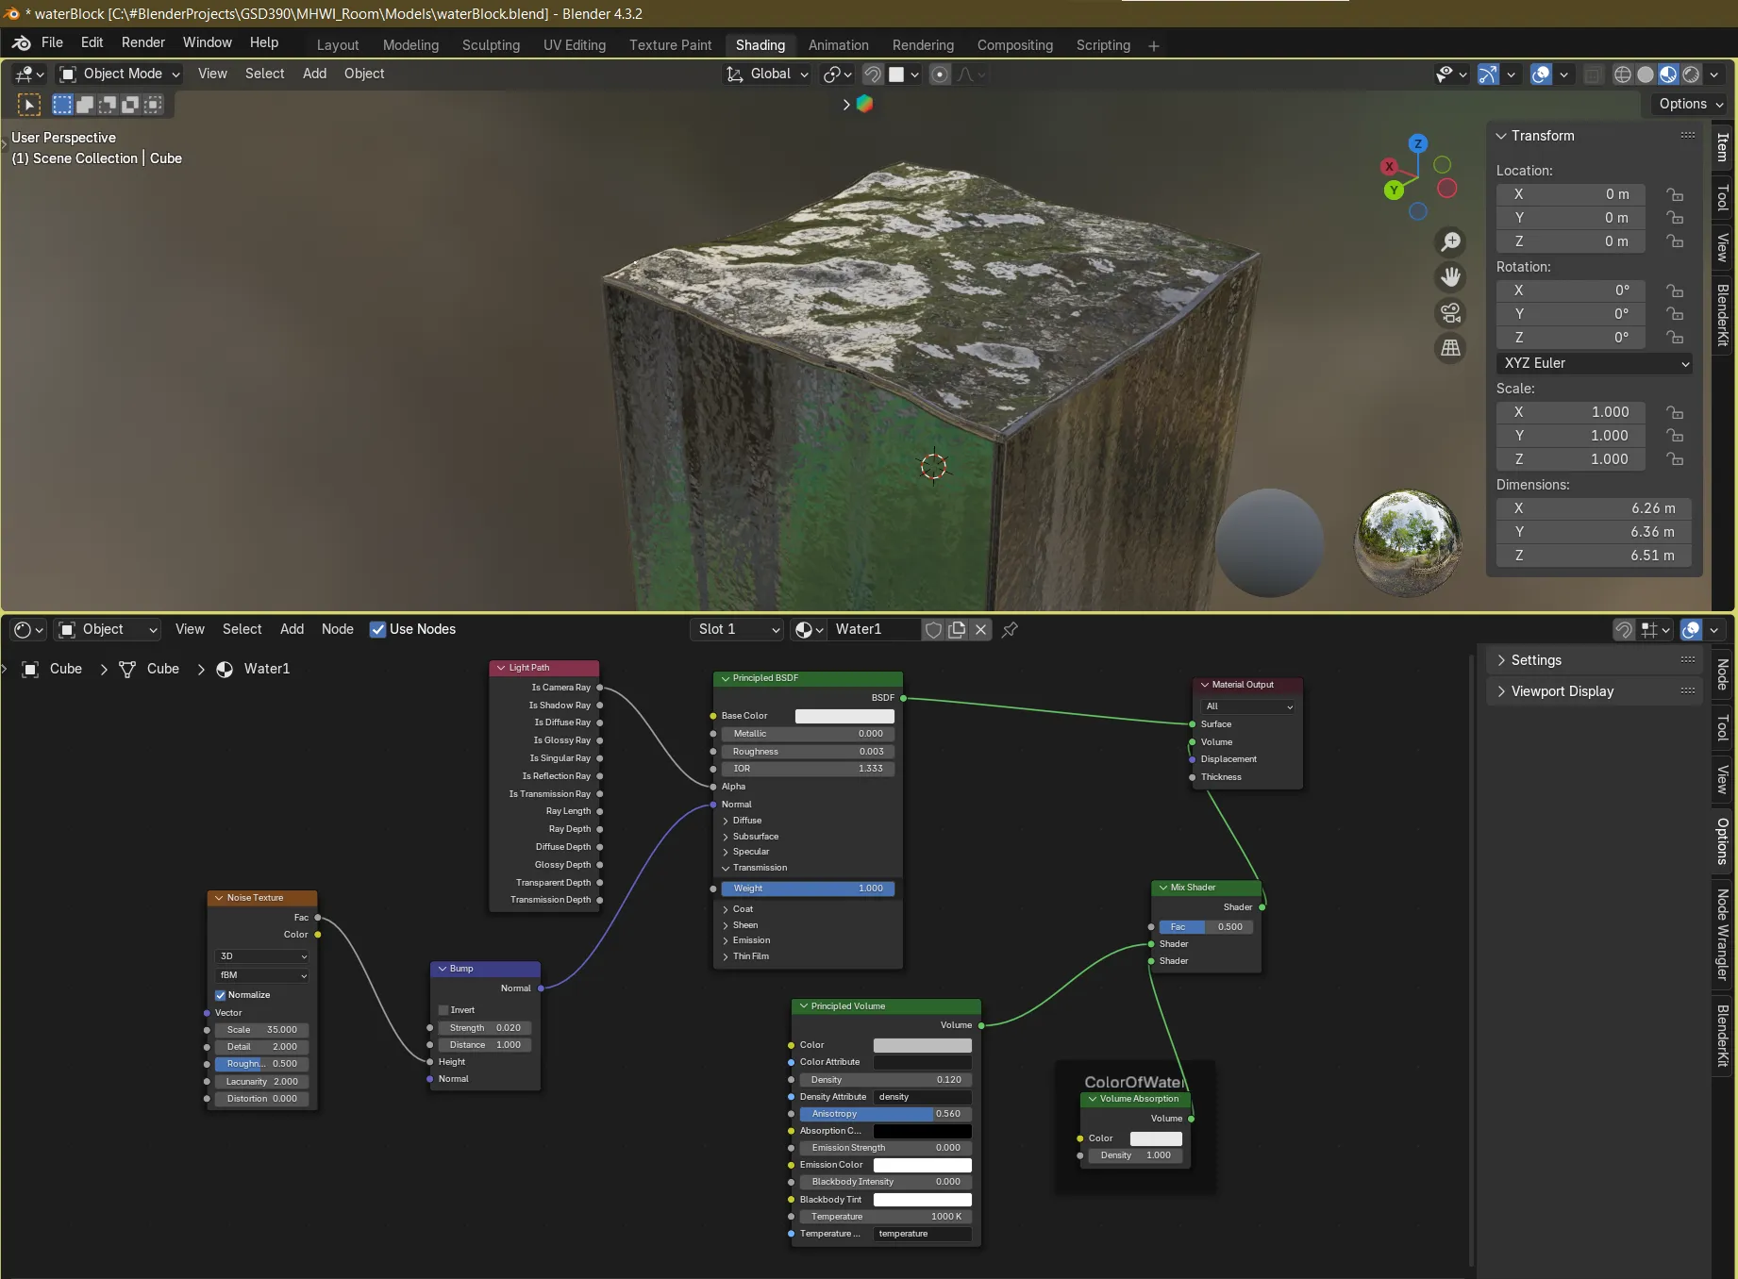Click Dimensions X field 6.26 m

pos(1594,508)
